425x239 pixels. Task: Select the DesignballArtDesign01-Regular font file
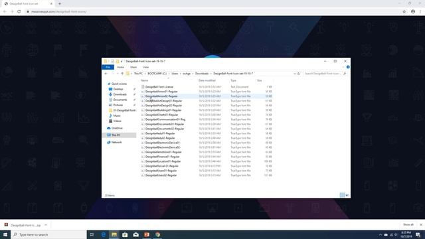[164, 101]
